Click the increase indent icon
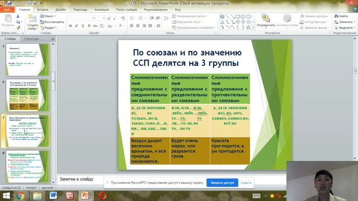Image resolution: width=358 pixels, height=201 pixels. point(158,18)
